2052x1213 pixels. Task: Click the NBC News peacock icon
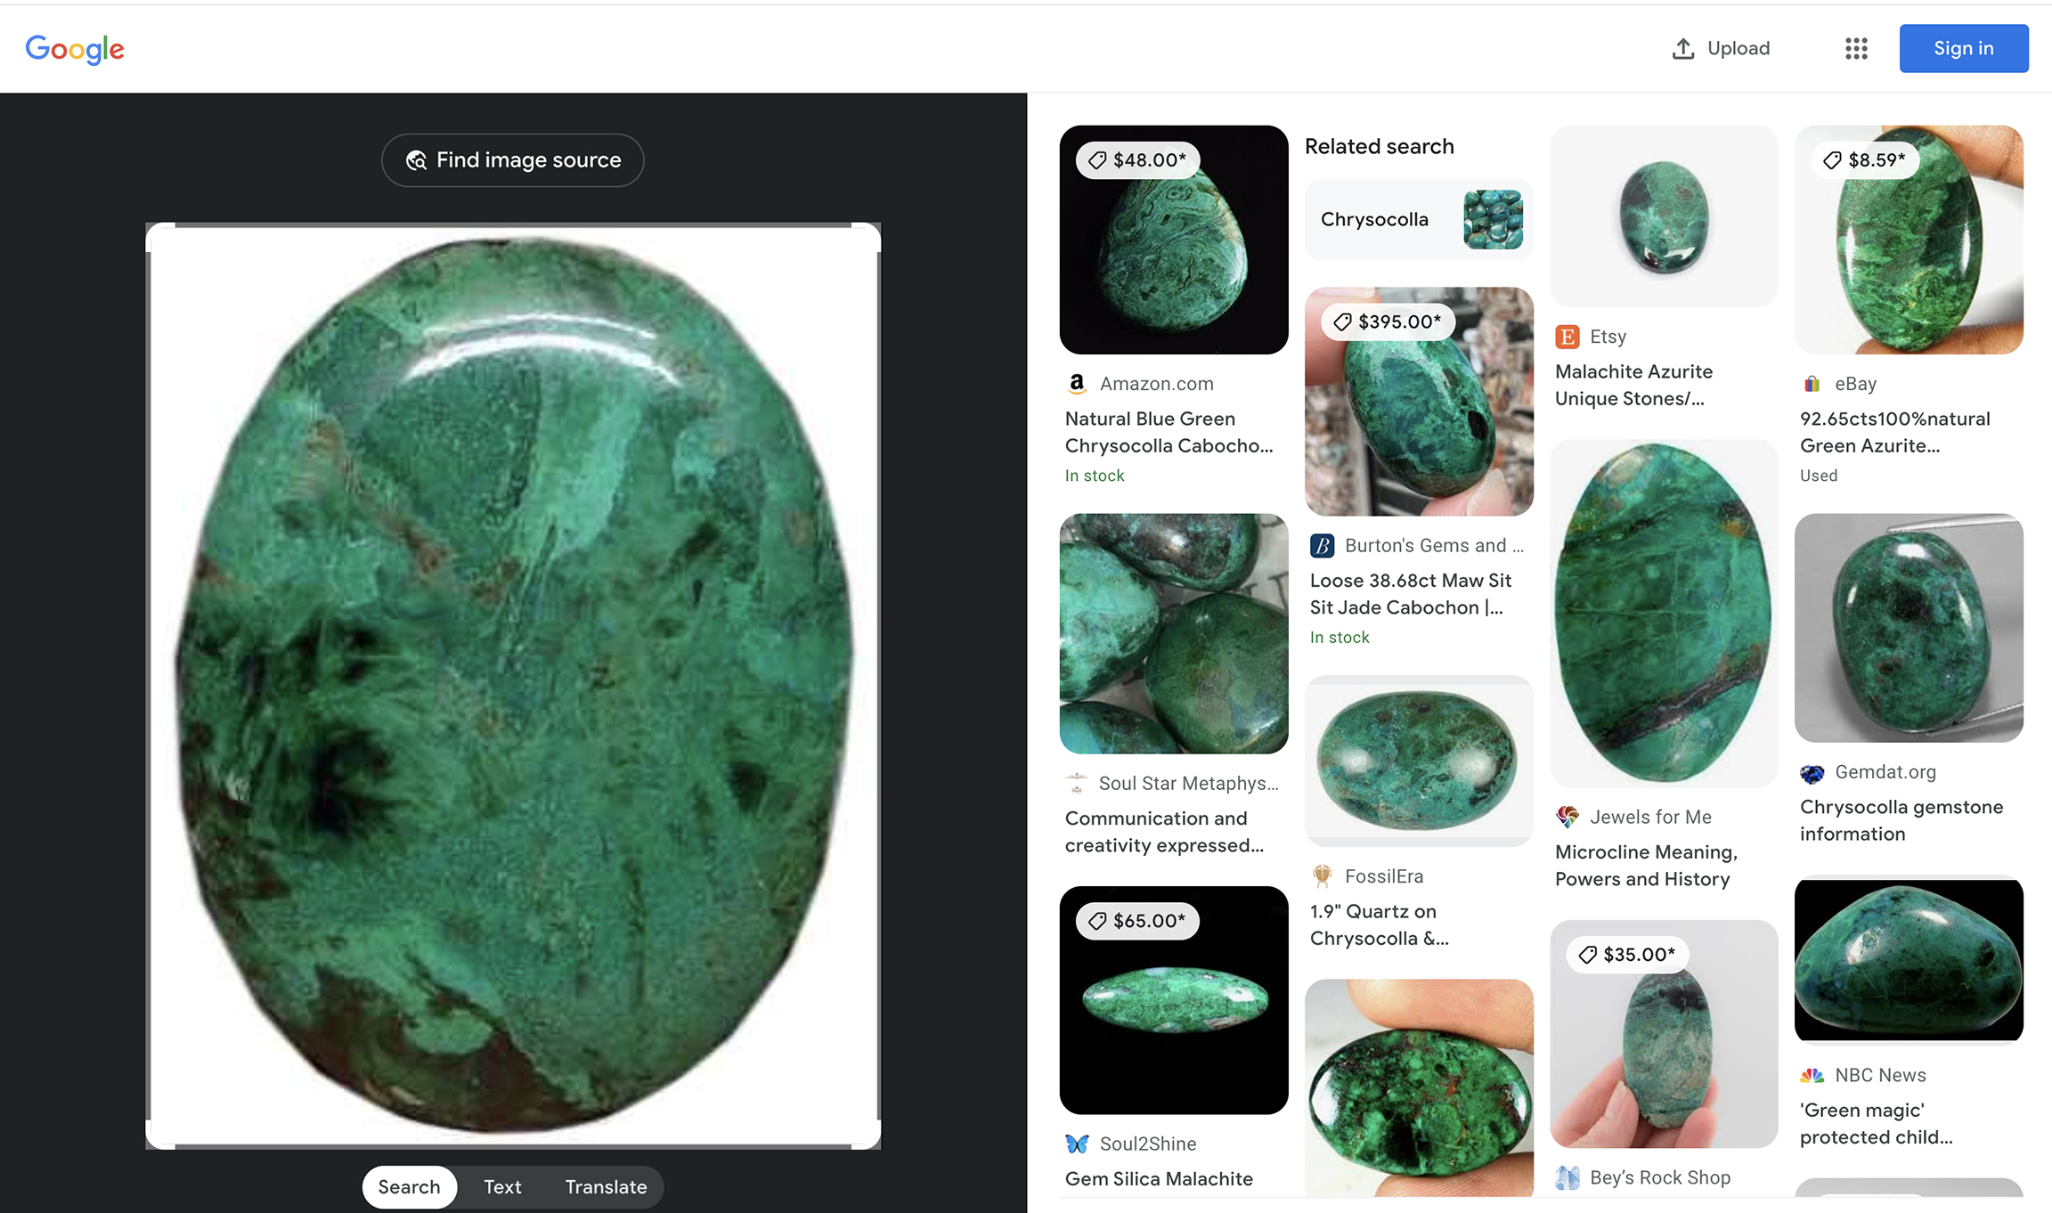pyautogui.click(x=1812, y=1076)
